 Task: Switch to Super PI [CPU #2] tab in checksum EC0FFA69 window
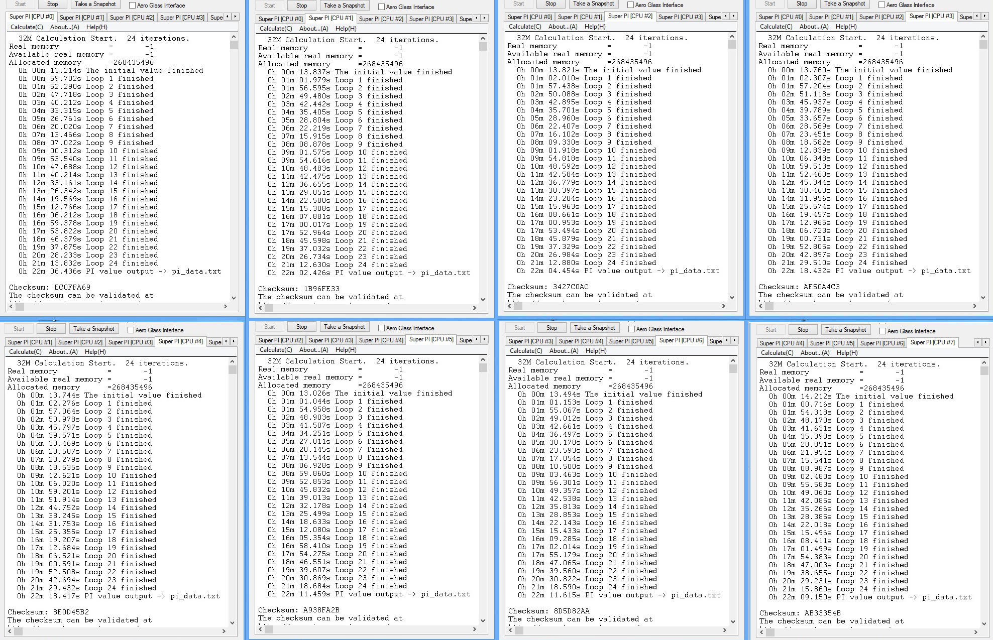(x=132, y=17)
